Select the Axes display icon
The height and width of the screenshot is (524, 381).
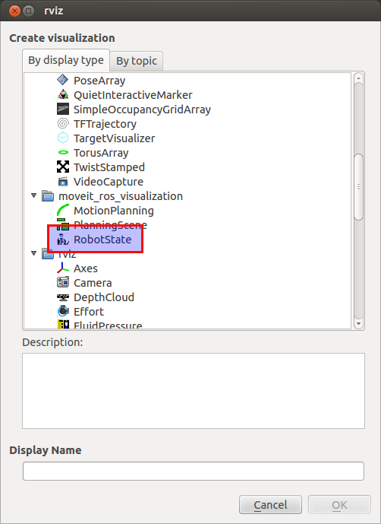[63, 268]
